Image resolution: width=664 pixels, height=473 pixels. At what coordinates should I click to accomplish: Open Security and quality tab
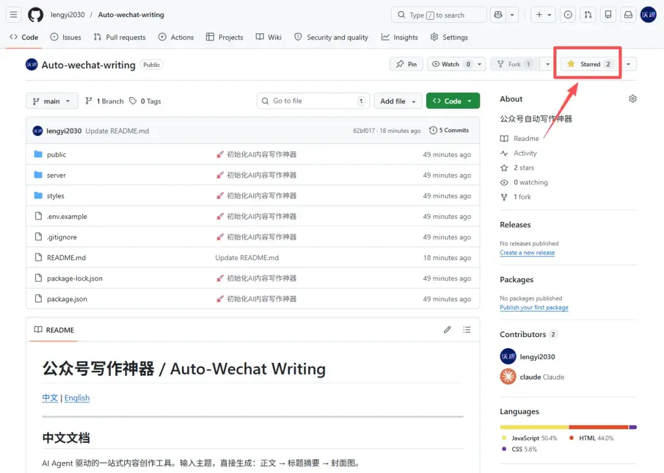pos(331,38)
